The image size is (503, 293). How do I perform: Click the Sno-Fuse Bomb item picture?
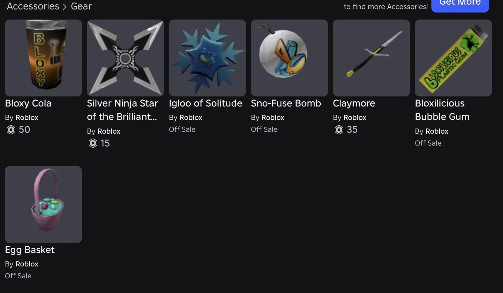click(x=289, y=58)
